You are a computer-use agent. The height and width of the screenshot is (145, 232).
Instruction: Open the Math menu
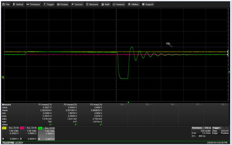[106, 4]
